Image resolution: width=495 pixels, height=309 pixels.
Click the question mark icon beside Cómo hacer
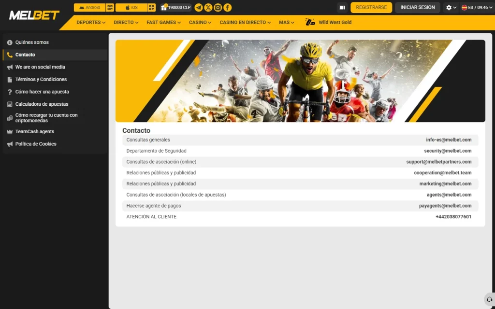tap(10, 92)
